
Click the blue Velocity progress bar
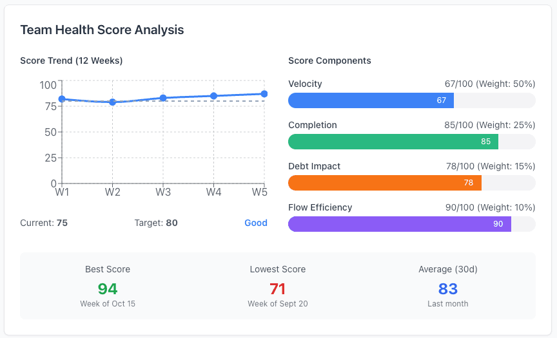(x=371, y=100)
